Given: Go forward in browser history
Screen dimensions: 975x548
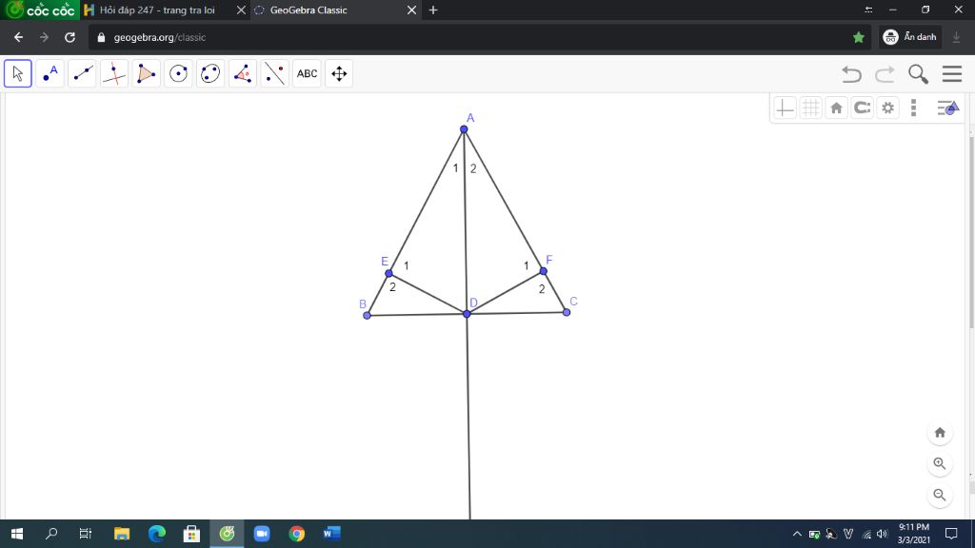Looking at the screenshot, I should click(44, 37).
